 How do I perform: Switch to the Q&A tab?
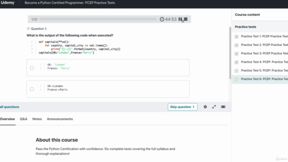click(23, 119)
